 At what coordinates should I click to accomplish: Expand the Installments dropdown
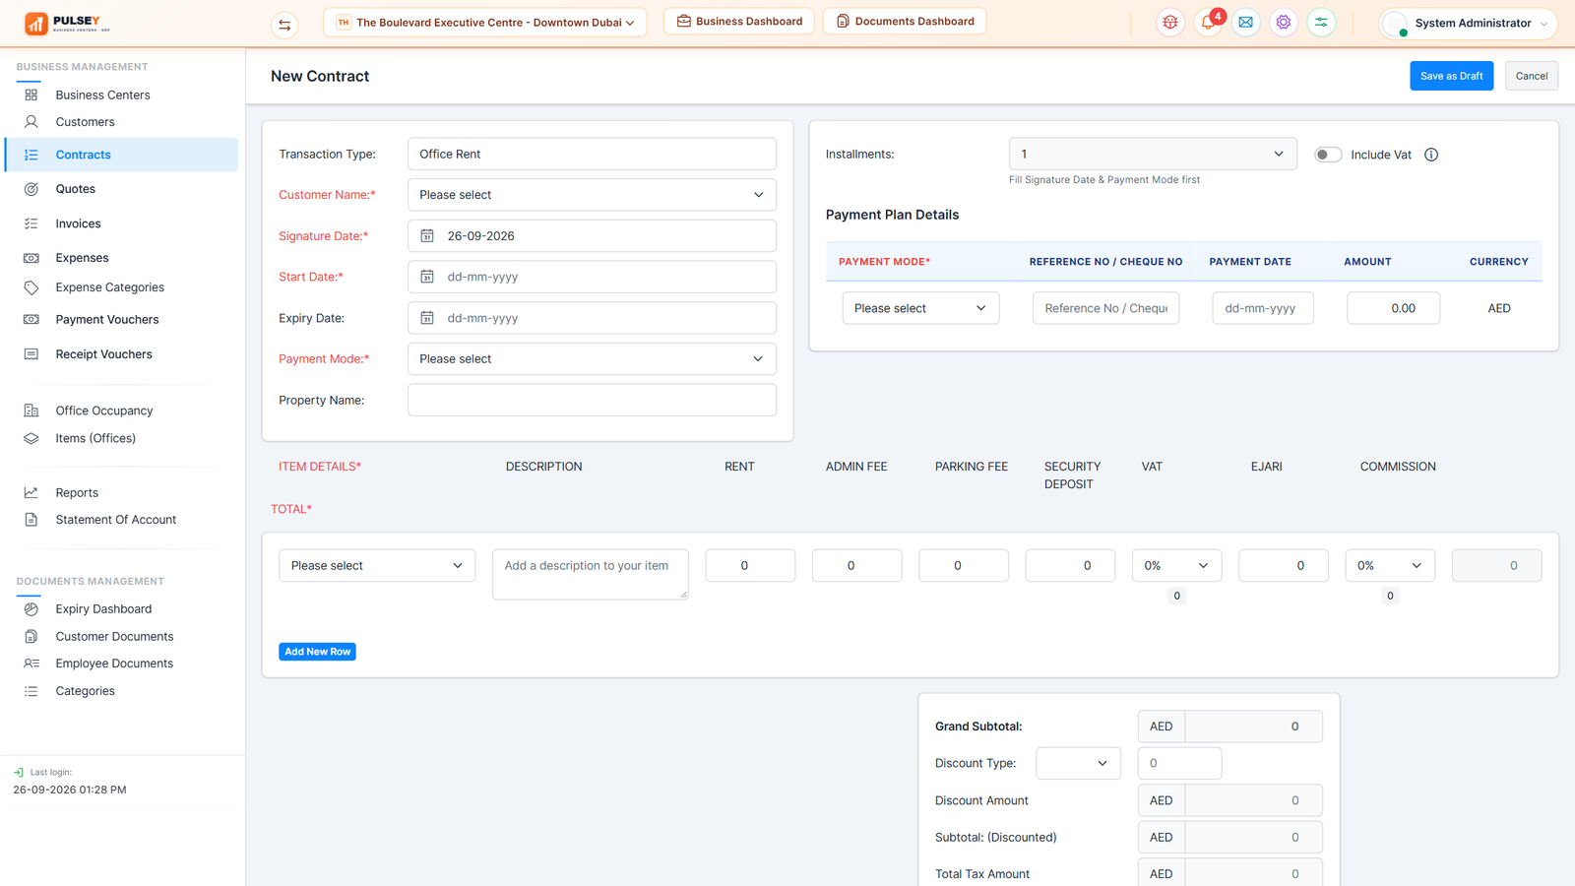[x=1153, y=155]
